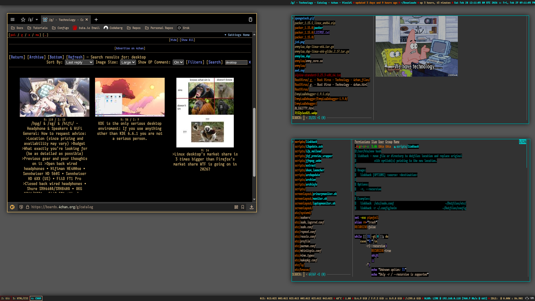Expand the Settings menu triangle

tap(225, 35)
